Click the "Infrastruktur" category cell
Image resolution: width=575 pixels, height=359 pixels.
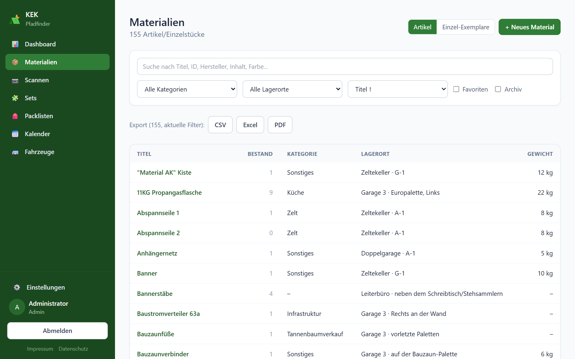(x=304, y=314)
